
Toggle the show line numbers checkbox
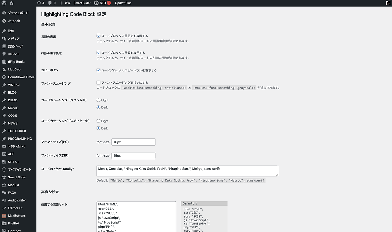(x=98, y=53)
